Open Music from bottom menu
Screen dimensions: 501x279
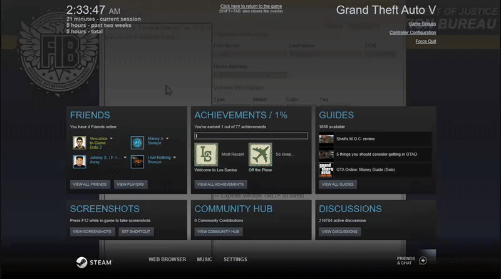coord(205,259)
